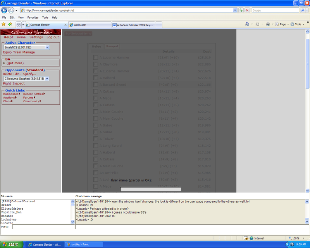
Task: Click the browser Forward arrow button
Action: [11, 10]
